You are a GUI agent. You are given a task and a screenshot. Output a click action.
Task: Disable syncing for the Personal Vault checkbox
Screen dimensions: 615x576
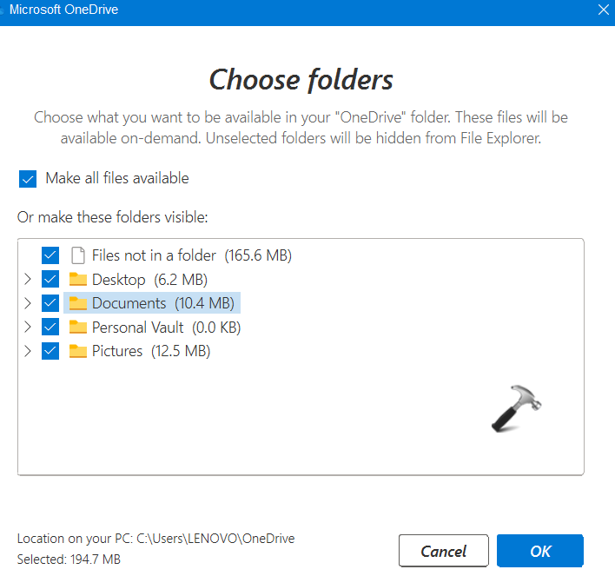[x=50, y=328]
